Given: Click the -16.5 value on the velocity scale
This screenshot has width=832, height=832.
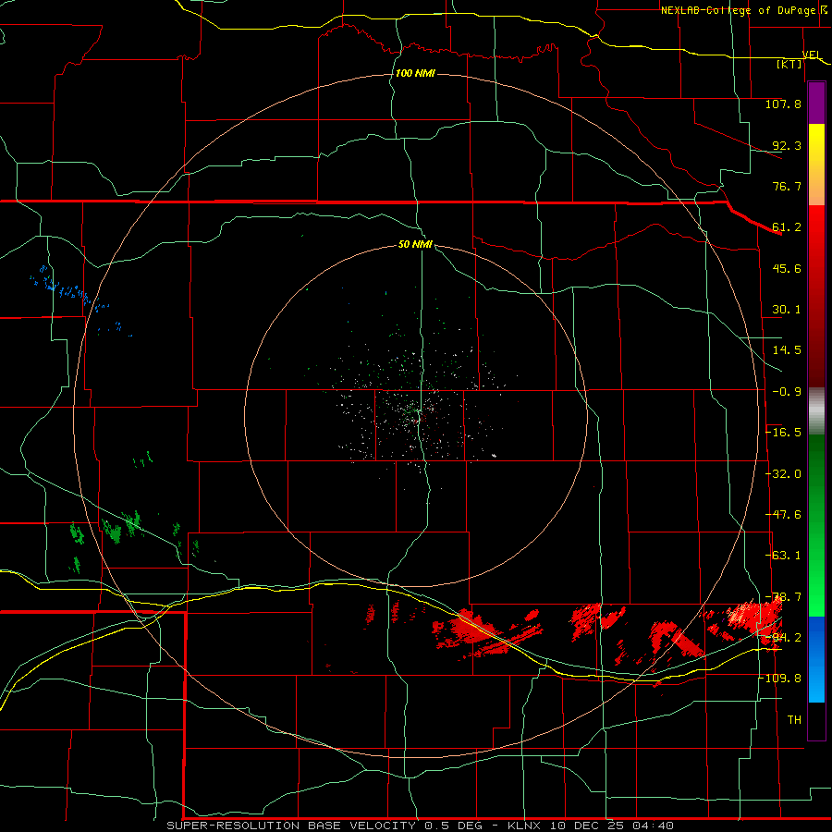Looking at the screenshot, I should [x=783, y=433].
